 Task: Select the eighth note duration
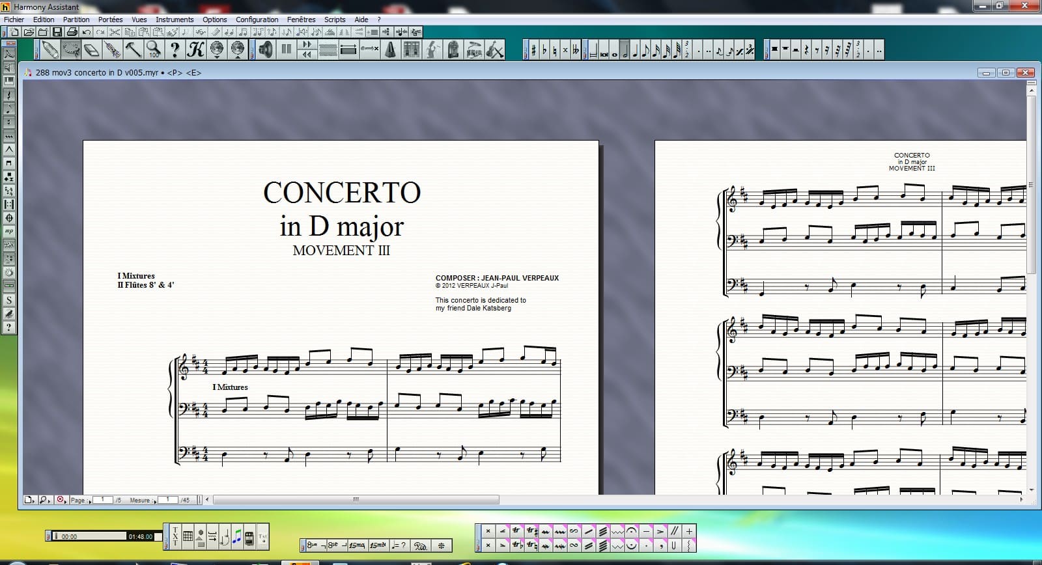coord(646,50)
